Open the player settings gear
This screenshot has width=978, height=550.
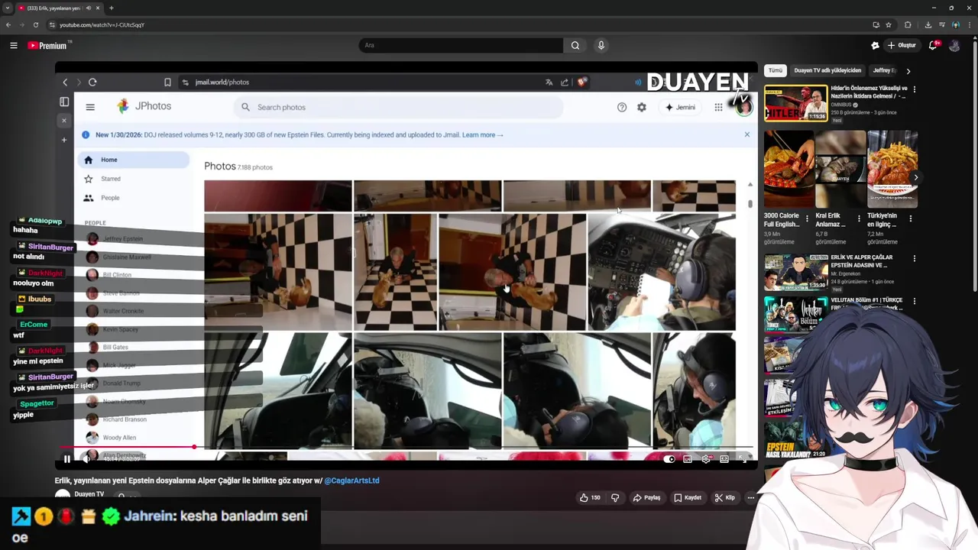point(706,459)
